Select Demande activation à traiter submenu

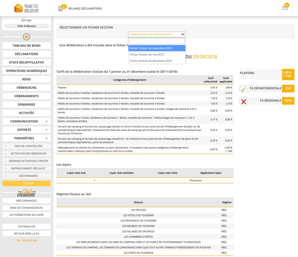26,161
